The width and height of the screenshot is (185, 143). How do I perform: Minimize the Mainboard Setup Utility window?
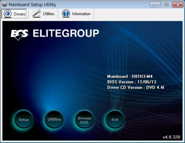pyautogui.click(x=155, y=5)
